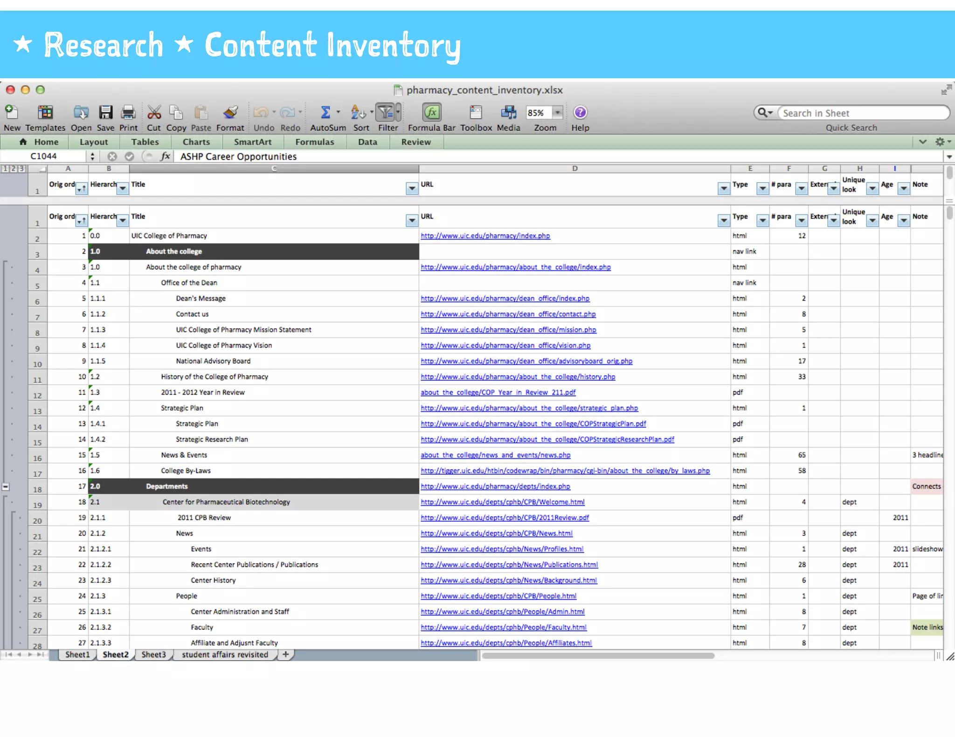Click the formula cancel X icon
The height and width of the screenshot is (737, 955).
click(112, 157)
